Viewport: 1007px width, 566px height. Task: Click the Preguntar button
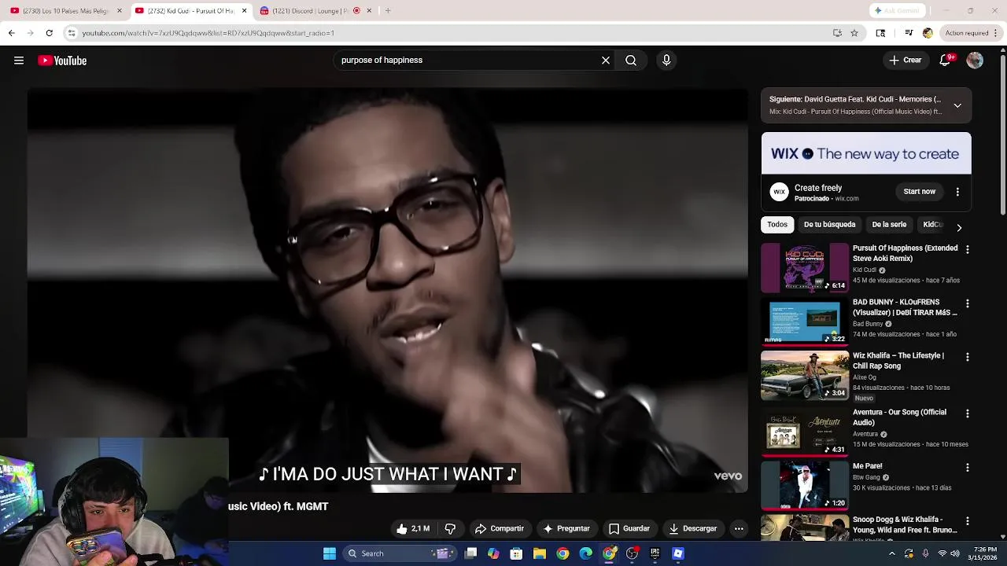tap(566, 529)
